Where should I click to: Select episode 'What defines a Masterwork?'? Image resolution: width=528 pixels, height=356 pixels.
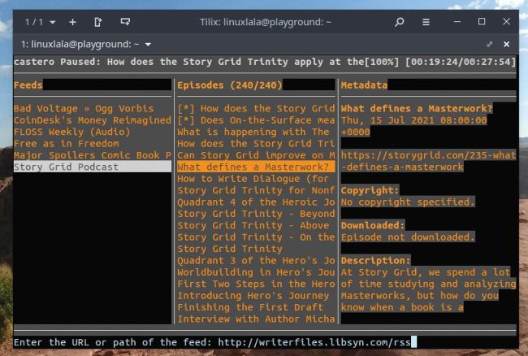(255, 167)
